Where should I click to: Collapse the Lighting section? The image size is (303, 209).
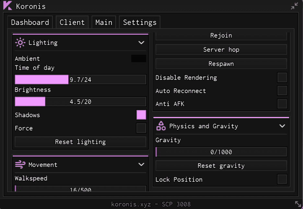click(141, 42)
